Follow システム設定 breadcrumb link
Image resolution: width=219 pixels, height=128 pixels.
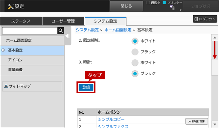click(x=87, y=30)
